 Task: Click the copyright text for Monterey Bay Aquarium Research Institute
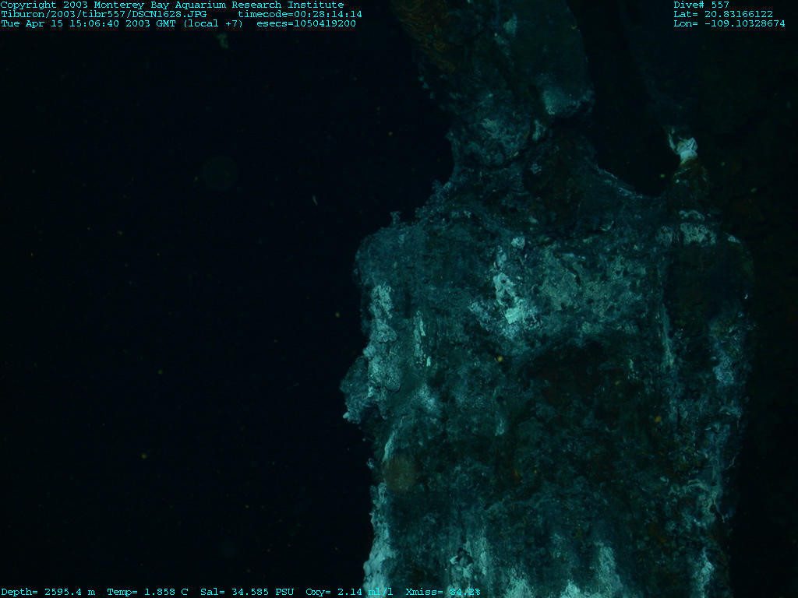pyautogui.click(x=172, y=5)
